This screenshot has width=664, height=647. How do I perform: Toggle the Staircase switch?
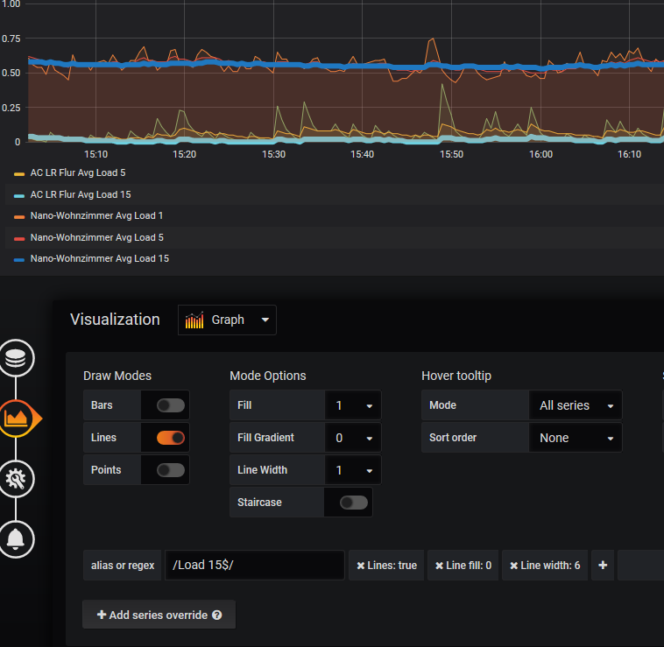pos(353,503)
